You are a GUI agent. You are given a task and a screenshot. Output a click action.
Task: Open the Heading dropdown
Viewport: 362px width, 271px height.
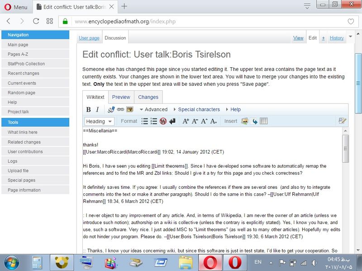pos(99,121)
